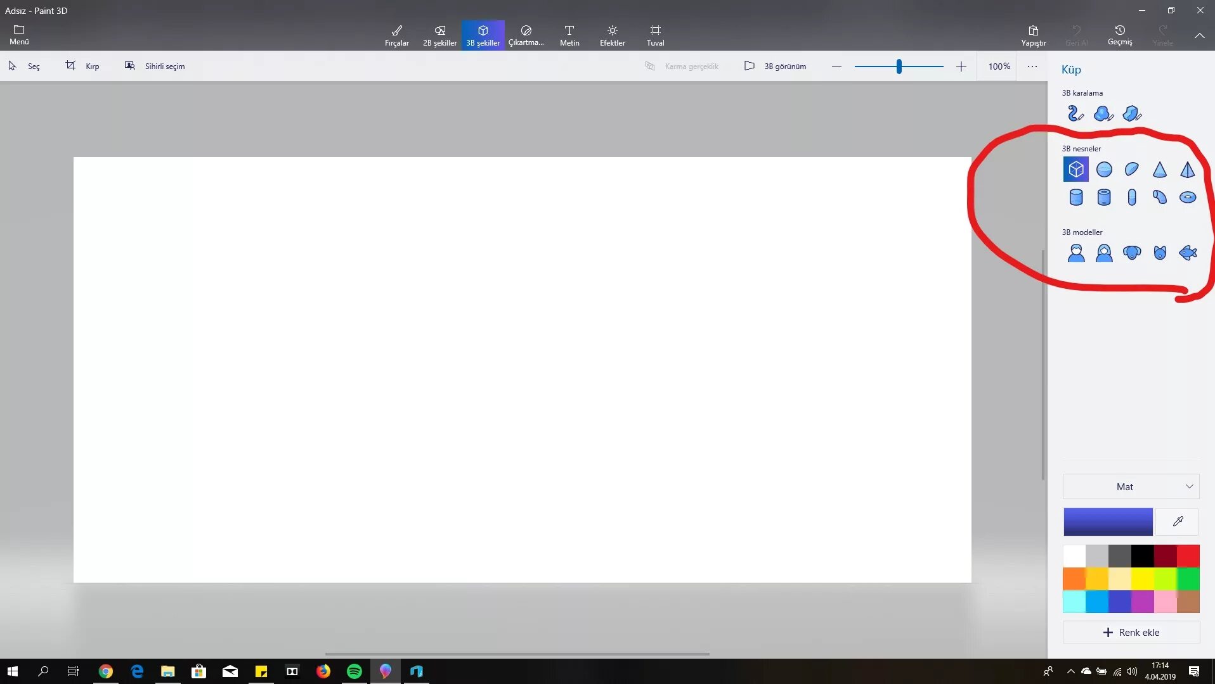Activate the Seç (Select) tool
1215x684 pixels.
tap(24, 66)
